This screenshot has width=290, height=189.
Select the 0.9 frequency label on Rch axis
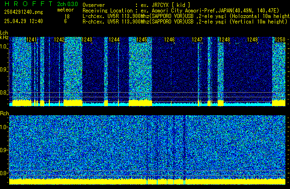pyautogui.click(x=4, y=150)
